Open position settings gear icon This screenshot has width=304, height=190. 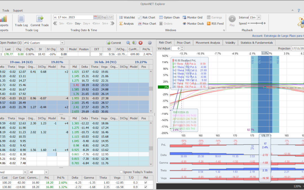(x=150, y=43)
